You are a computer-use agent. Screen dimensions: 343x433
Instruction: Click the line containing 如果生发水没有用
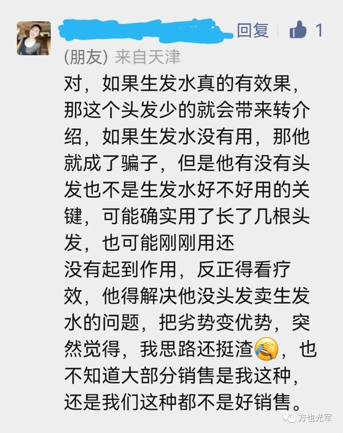(186, 137)
